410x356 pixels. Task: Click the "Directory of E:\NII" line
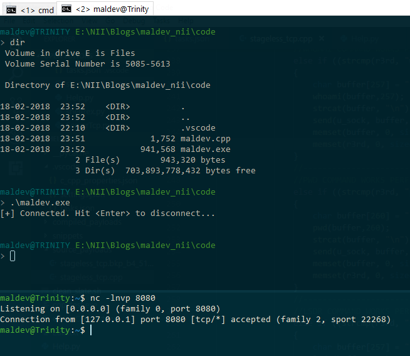point(107,85)
